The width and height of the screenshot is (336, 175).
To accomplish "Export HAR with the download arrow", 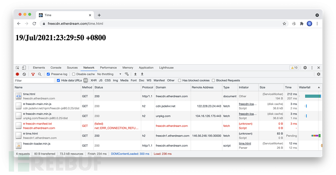I will coord(142,74).
